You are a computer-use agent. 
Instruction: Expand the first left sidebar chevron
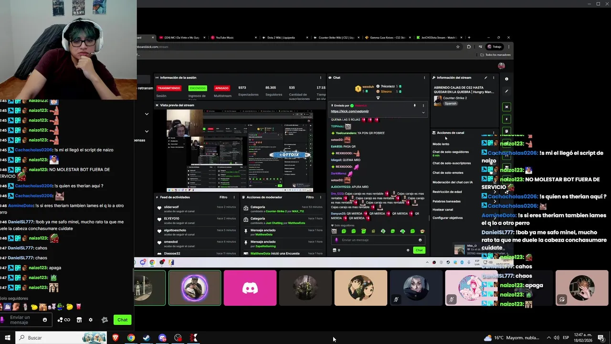(x=147, y=114)
